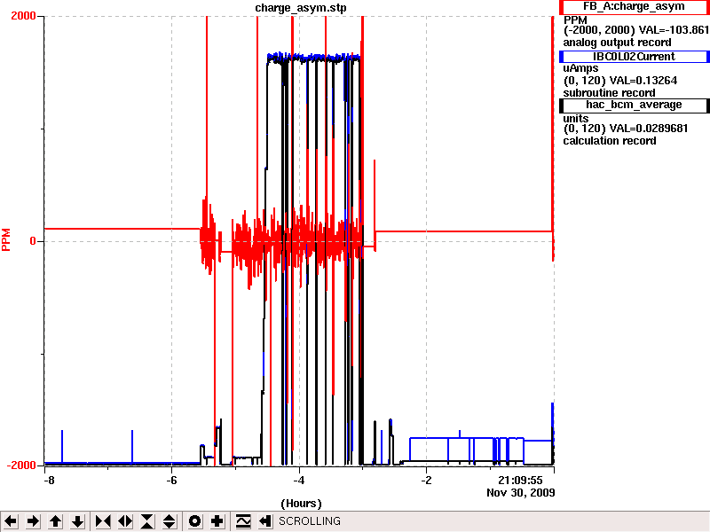This screenshot has height=532, width=710.
Task: Click the -2 hours x-axis tick label
Action: pyautogui.click(x=426, y=480)
